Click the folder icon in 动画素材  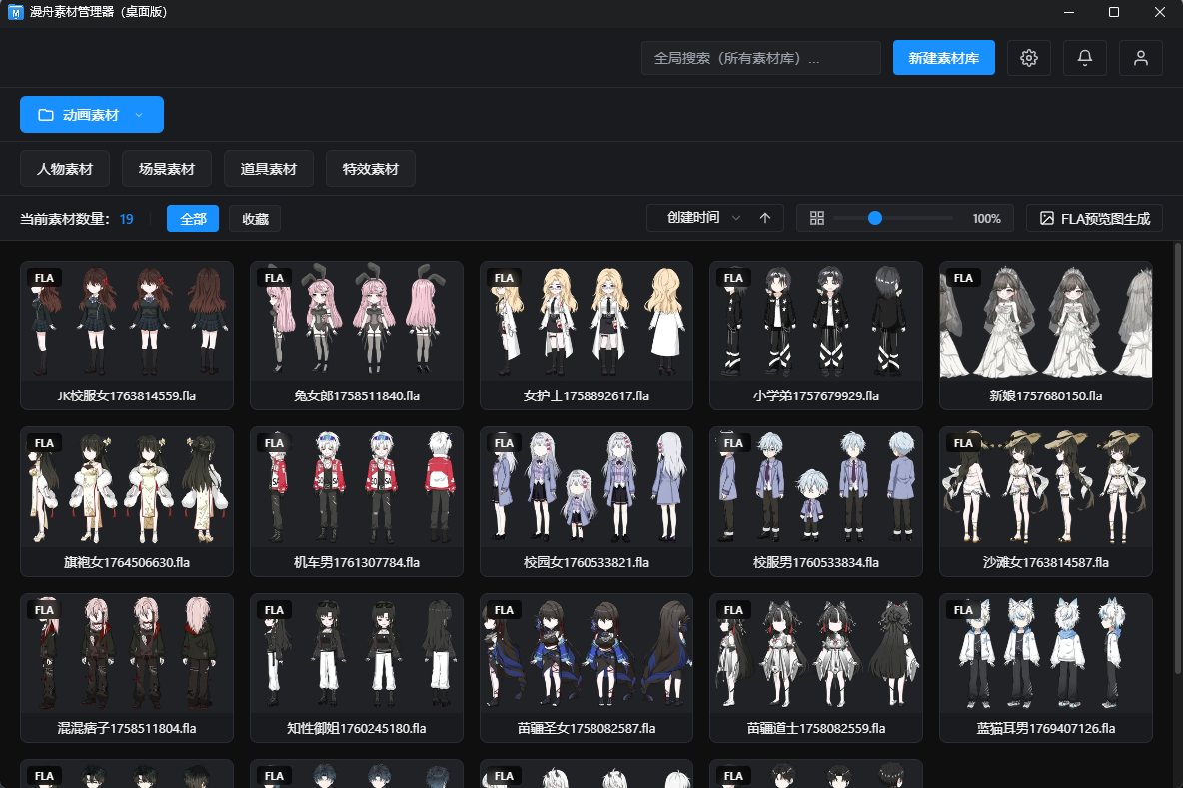point(46,115)
